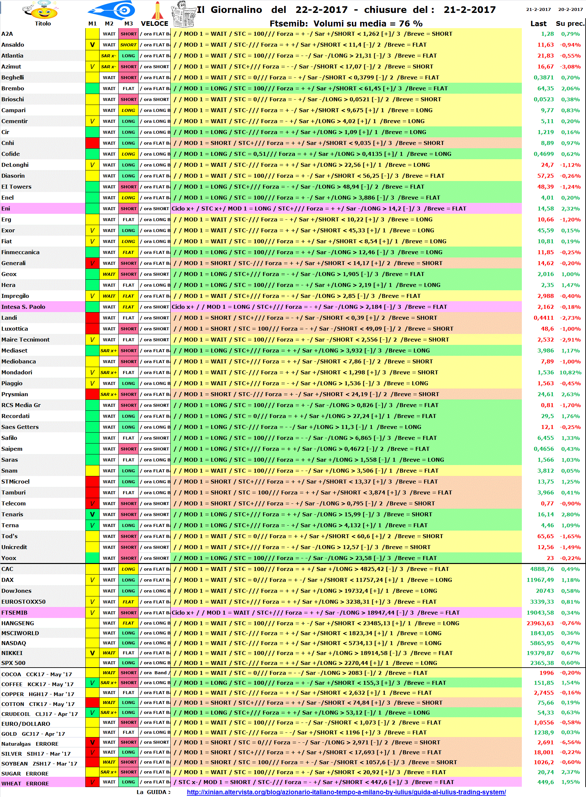Select the NASDAQ title cell
This screenshot has height=797, width=586.
tap(43, 643)
